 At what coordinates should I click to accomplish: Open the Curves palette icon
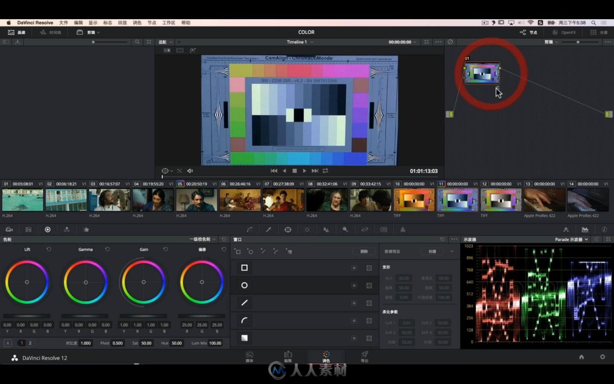250,230
